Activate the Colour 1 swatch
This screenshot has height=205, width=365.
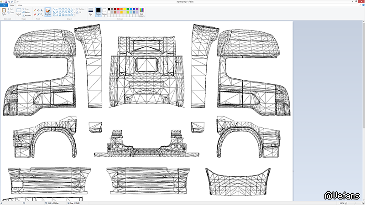coord(98,11)
